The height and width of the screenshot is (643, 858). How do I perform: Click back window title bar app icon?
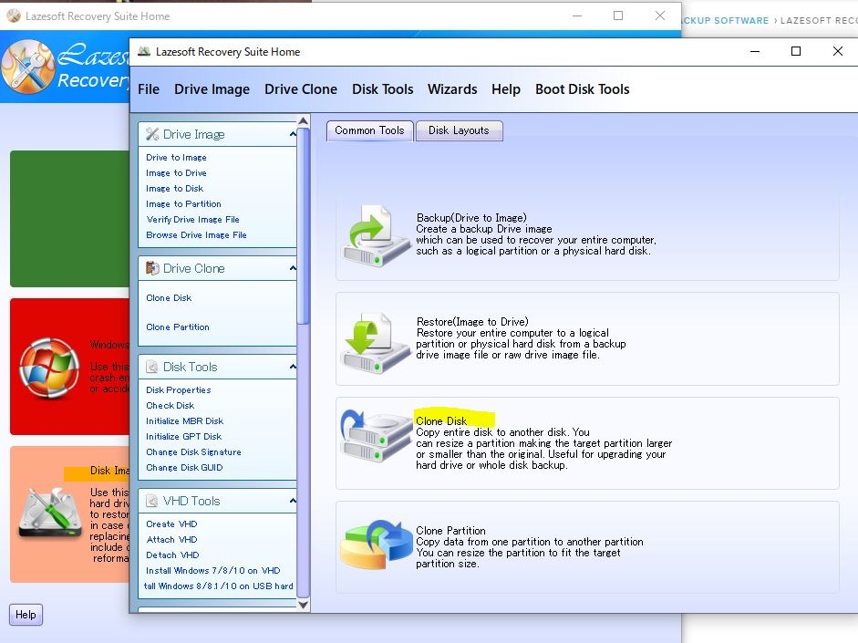tap(13, 16)
